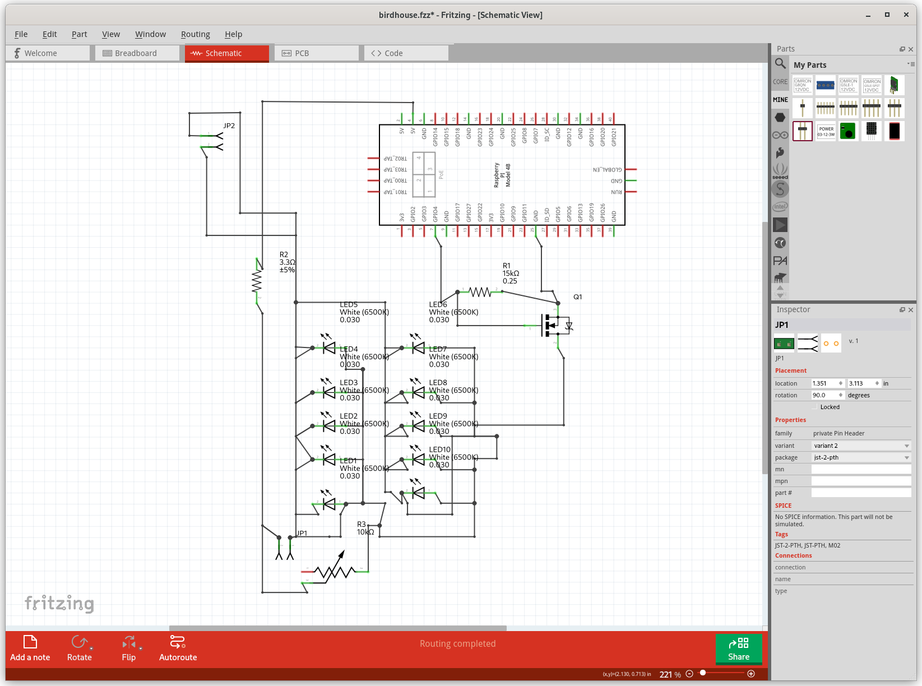The width and height of the screenshot is (922, 686).
Task: Switch to the CORE parts bin
Action: coord(780,82)
